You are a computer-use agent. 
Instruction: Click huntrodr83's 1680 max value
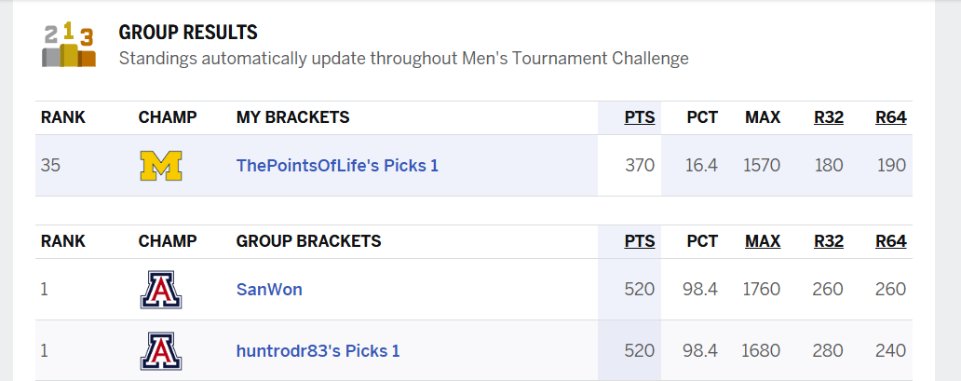761,351
